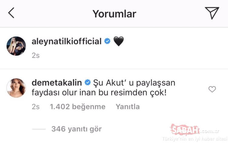The image size is (228, 145).
Task: Tap 2s timestamp under aleynatilkiofficial caption
Action: [36, 55]
